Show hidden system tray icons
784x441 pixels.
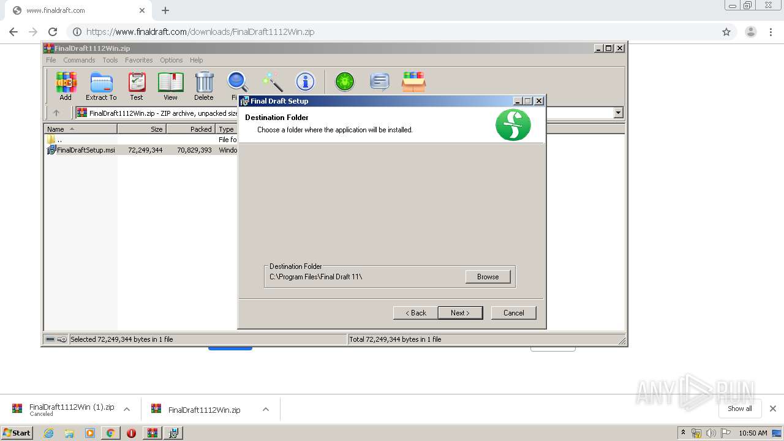click(684, 432)
